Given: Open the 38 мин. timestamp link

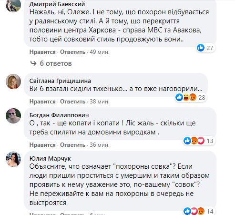Looking at the screenshot, I should coord(100,102).
